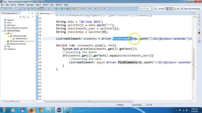Open the File menu
This screenshot has height=113, width=202.
click(2, 5)
